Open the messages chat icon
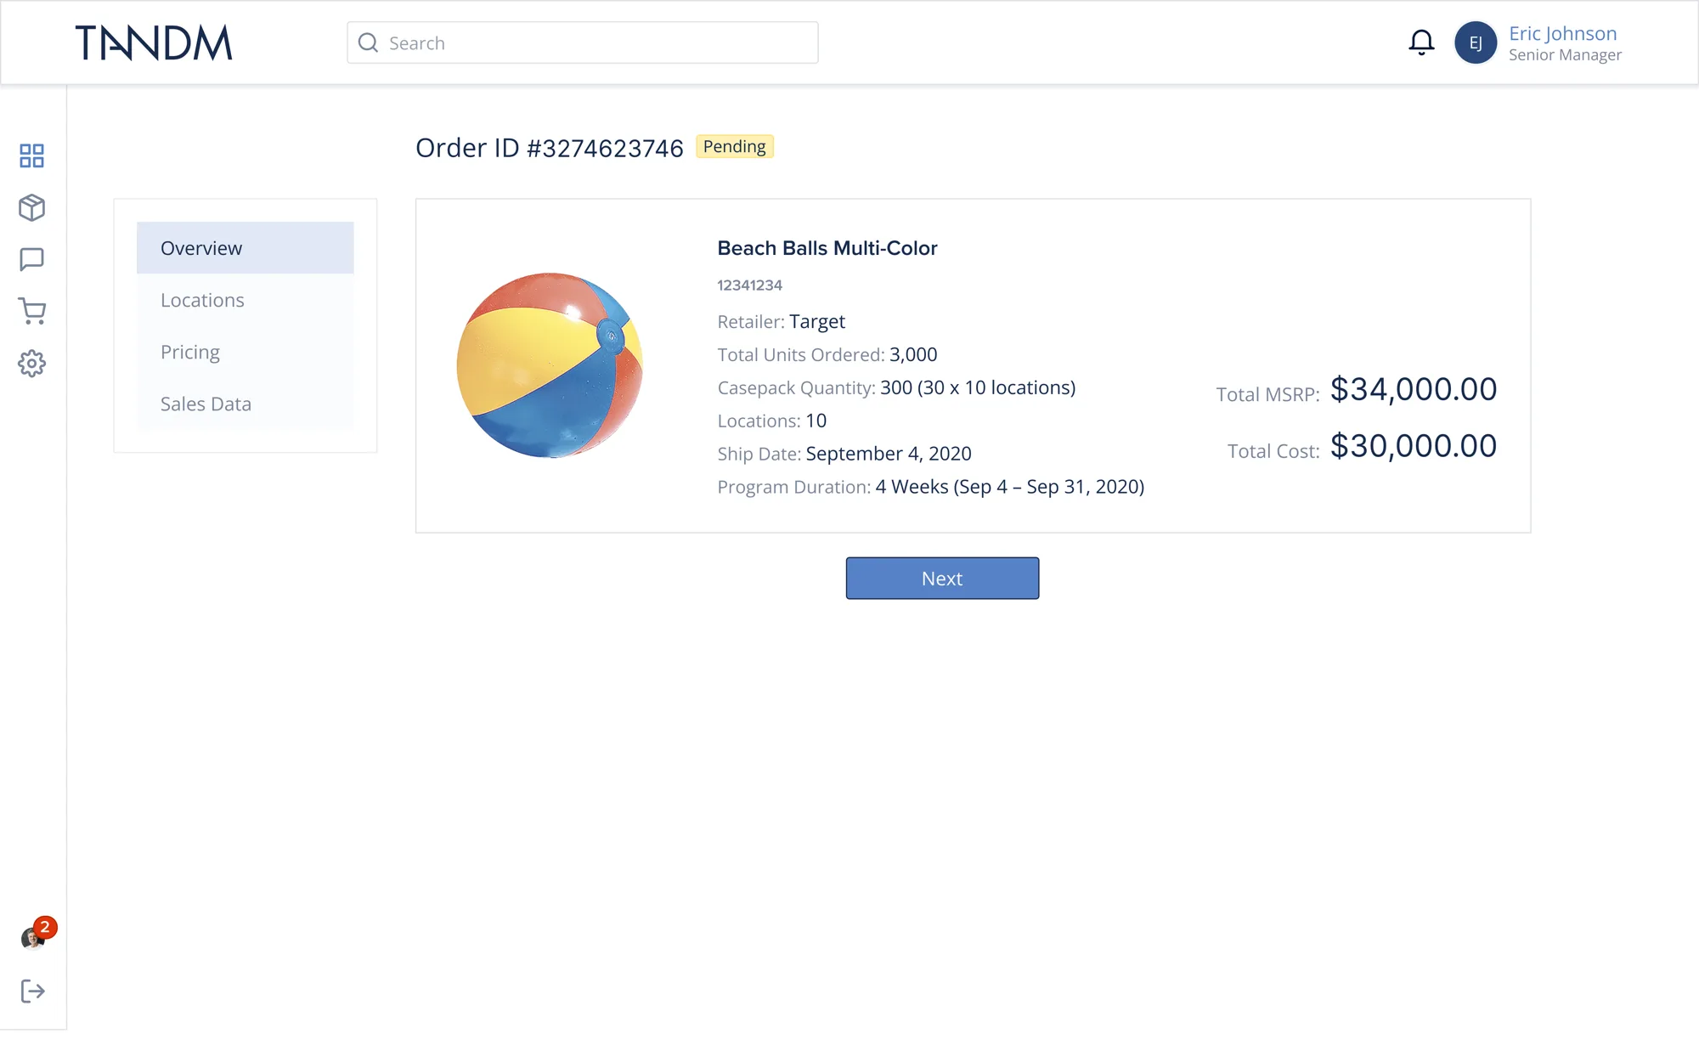 coord(31,259)
